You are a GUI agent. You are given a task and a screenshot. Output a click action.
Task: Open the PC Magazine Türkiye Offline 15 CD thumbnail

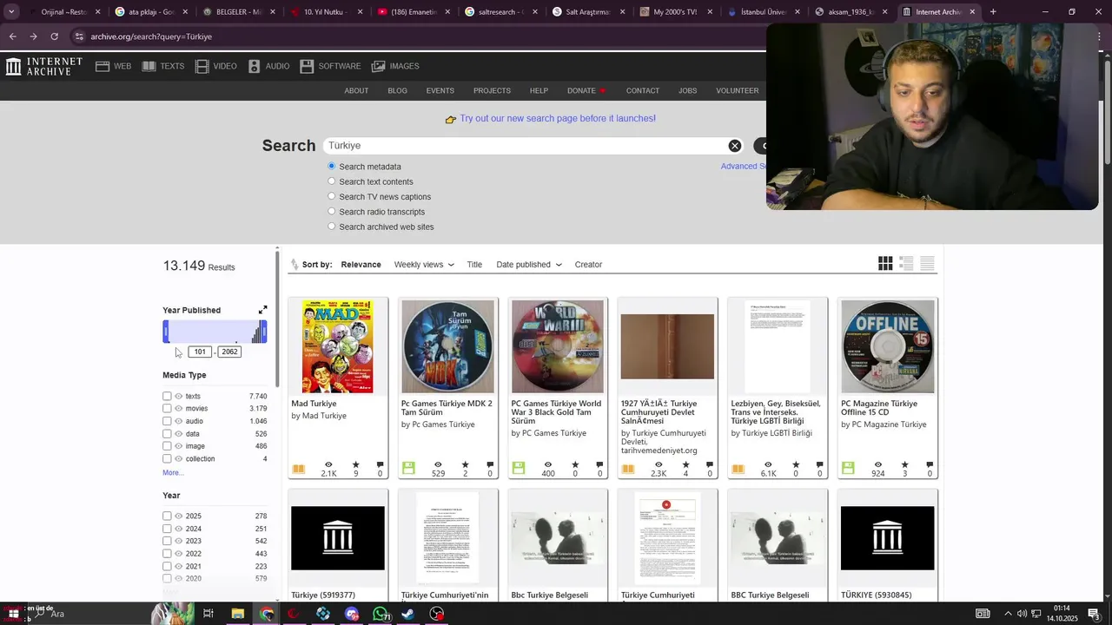(x=888, y=346)
